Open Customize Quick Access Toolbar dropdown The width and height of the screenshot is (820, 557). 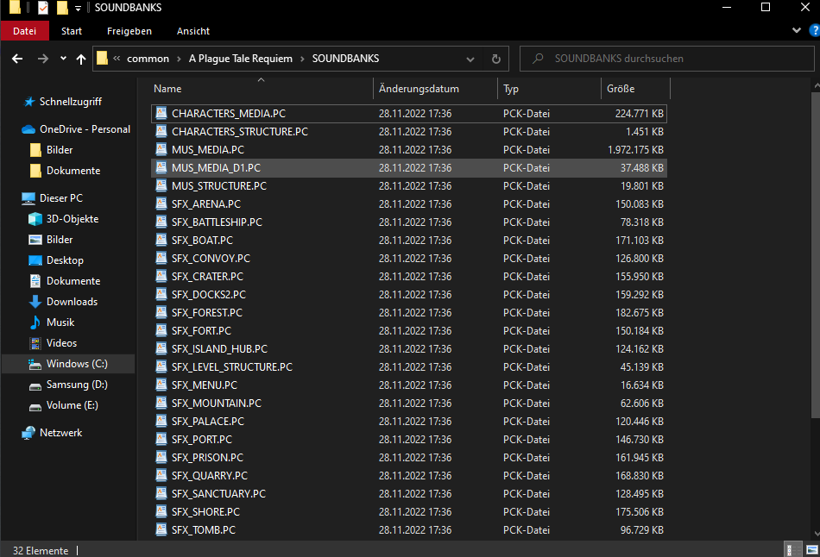point(78,8)
